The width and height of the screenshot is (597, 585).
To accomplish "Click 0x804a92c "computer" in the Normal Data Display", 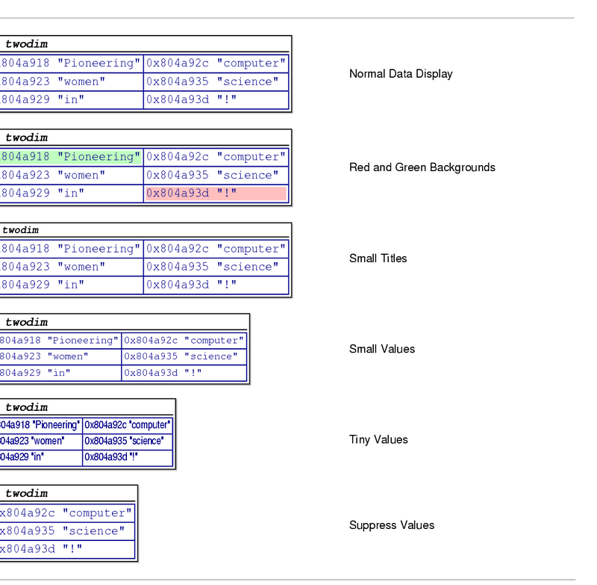I will [x=216, y=64].
